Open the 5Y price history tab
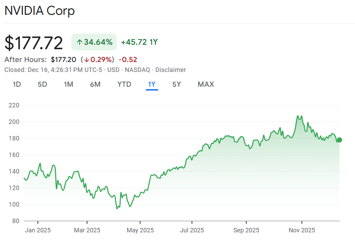 176,84
